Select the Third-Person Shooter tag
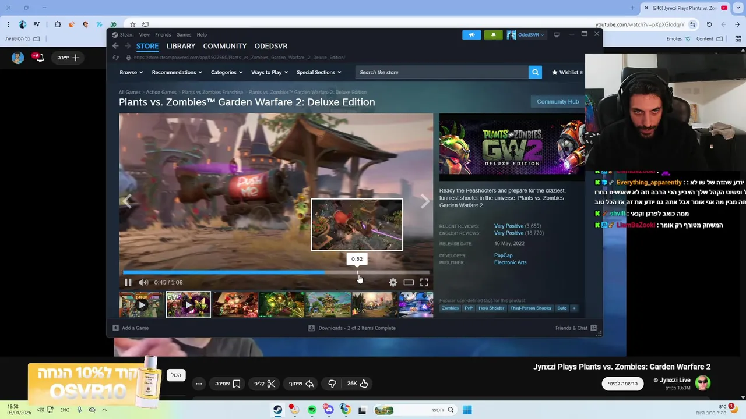Viewport: 746px width, 419px height. point(530,308)
